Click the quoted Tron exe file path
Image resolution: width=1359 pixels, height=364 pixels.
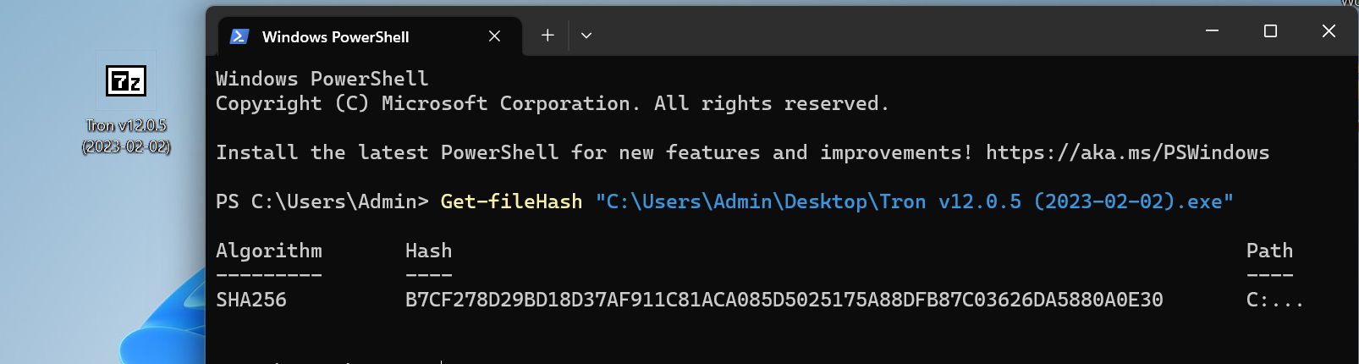point(915,201)
